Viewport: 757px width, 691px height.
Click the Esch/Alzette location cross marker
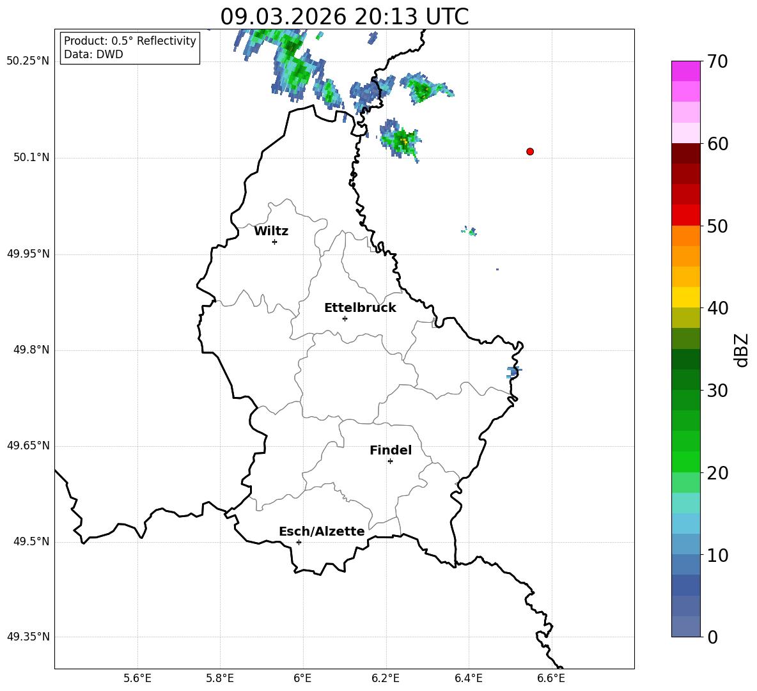299,542
